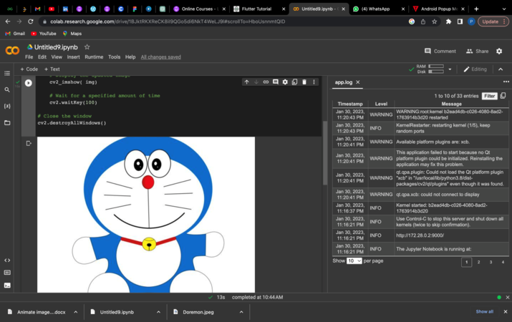Switch to the Flutter Tutorial browser tab

click(x=256, y=9)
